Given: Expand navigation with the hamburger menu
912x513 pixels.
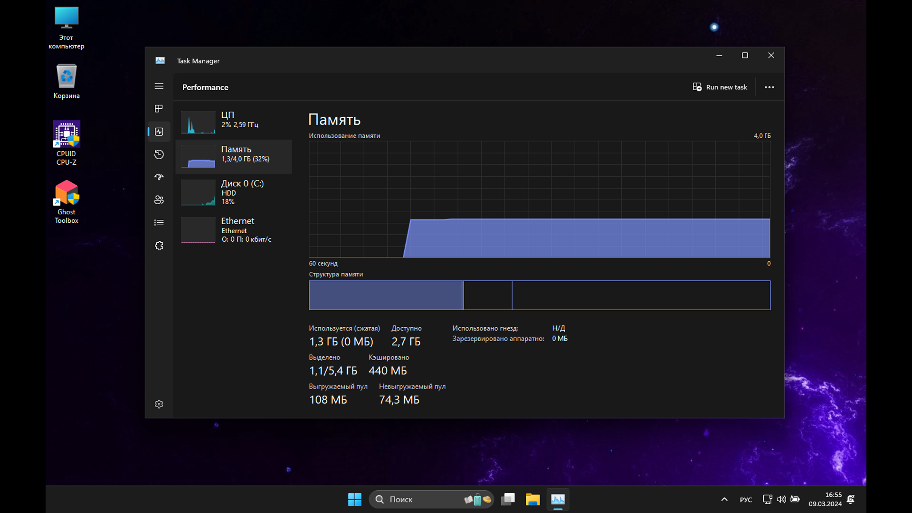Looking at the screenshot, I should (159, 86).
